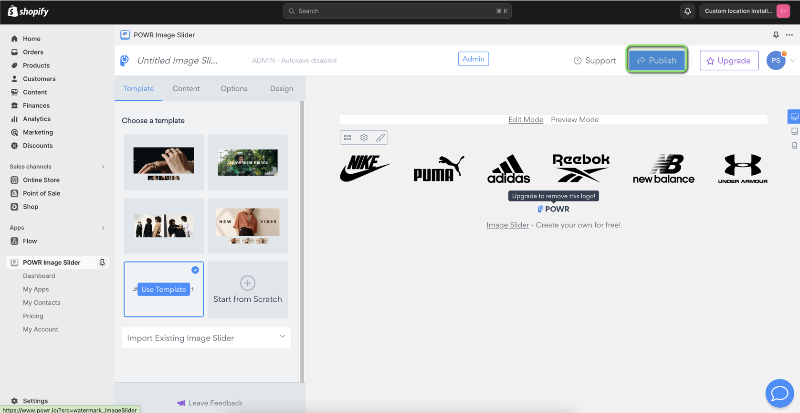This screenshot has height=413, width=800.
Task: Open the Image Slider link
Action: (507, 225)
